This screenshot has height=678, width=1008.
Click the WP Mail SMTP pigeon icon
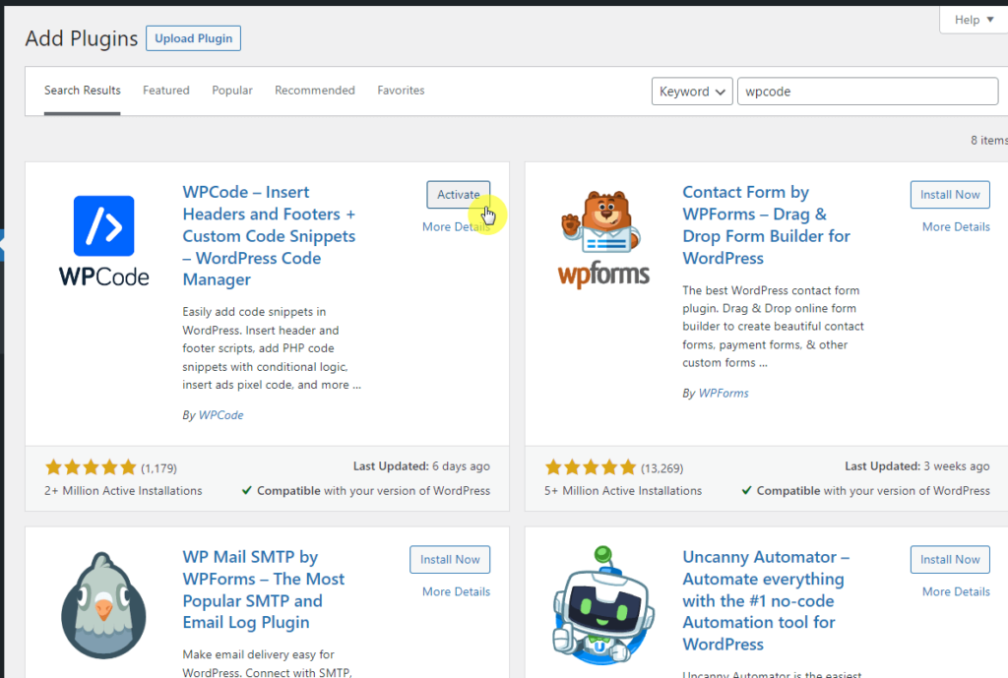tap(103, 605)
